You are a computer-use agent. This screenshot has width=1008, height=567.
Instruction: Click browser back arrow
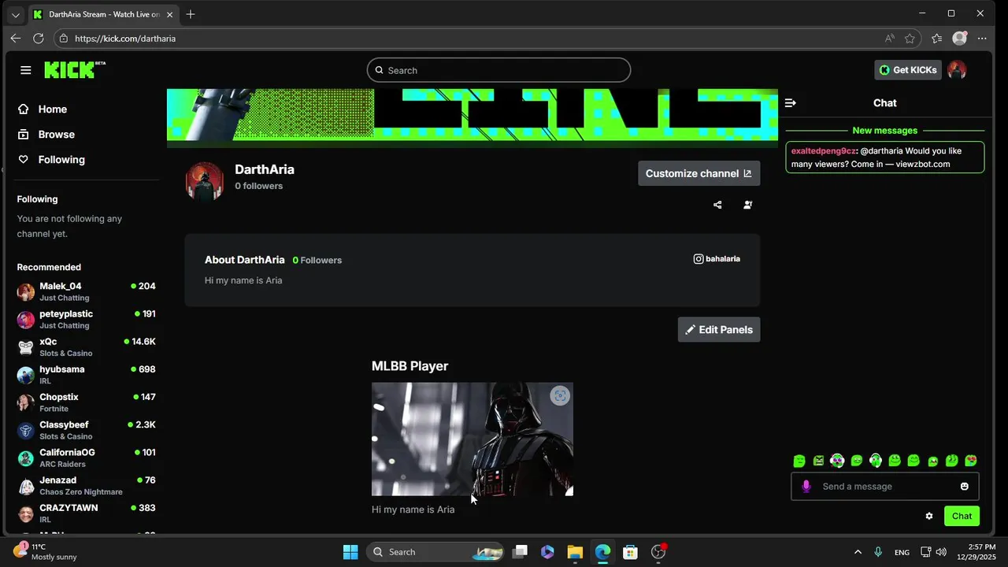[16, 38]
